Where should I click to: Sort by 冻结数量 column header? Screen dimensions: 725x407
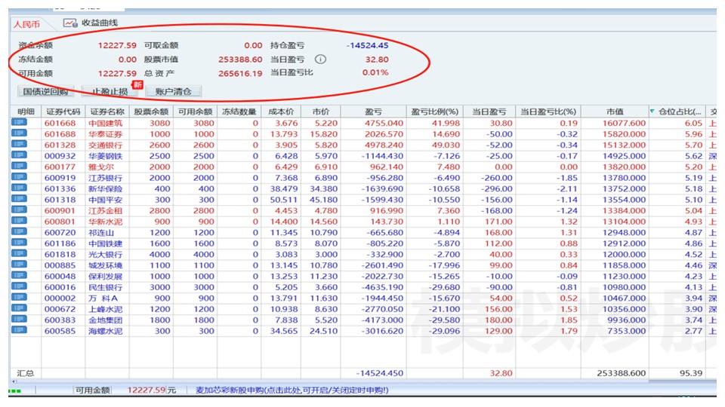[239, 112]
